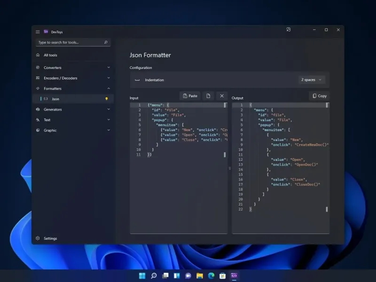The width and height of the screenshot is (376, 282).
Task: Collapse the Formatters section chevron
Action: point(109,88)
